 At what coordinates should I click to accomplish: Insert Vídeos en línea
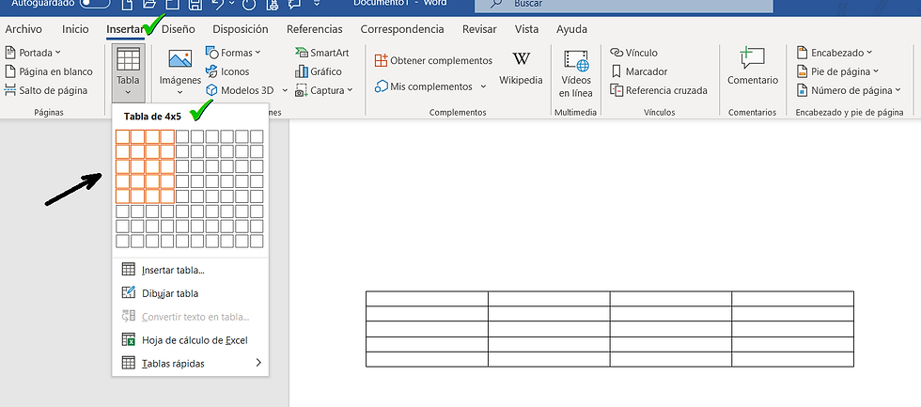575,72
